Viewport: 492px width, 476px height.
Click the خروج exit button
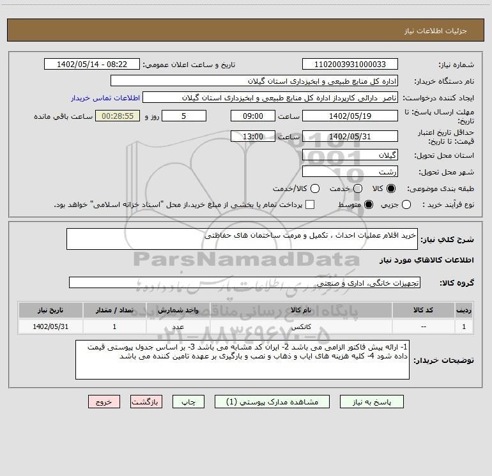click(104, 402)
